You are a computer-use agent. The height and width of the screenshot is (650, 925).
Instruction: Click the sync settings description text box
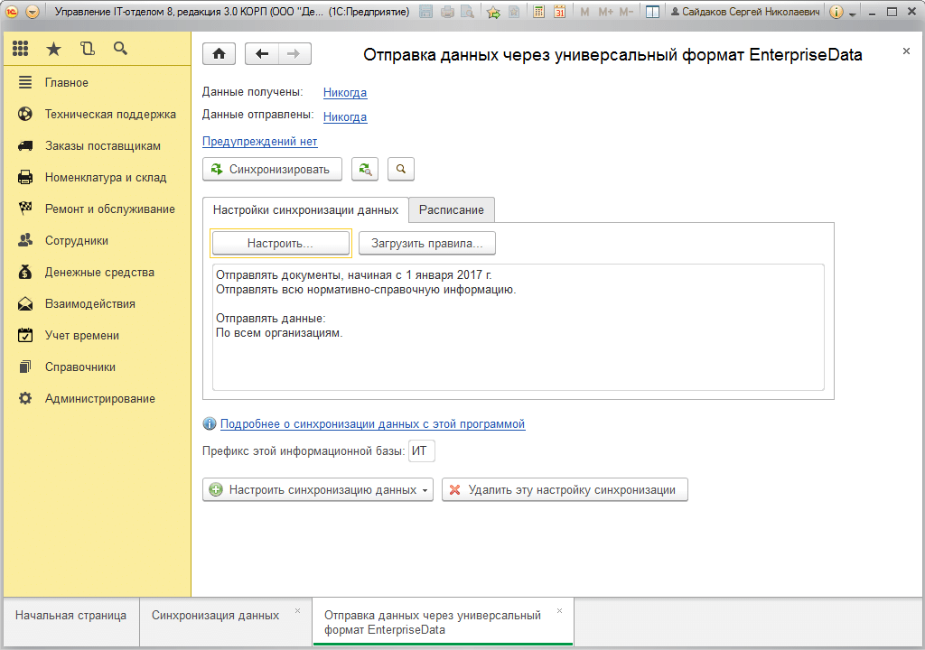[518, 328]
